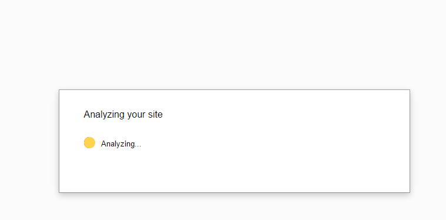446x220 pixels.
Task: Click the "Analyzing your site" heading
Action: pyautogui.click(x=123, y=114)
